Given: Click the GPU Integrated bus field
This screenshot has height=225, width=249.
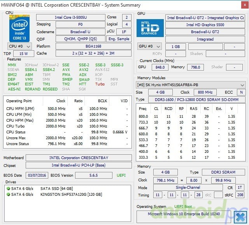Looking at the screenshot, I should click(205, 39).
